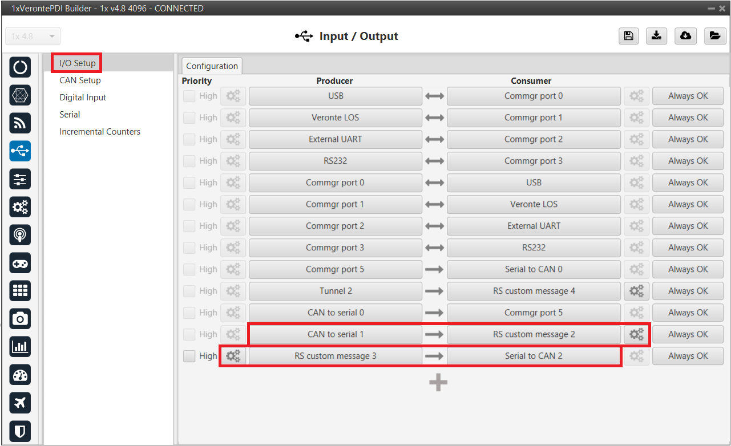The height and width of the screenshot is (446, 731).
Task: Open the gauge icon panel in the sidebar
Action: 20,375
